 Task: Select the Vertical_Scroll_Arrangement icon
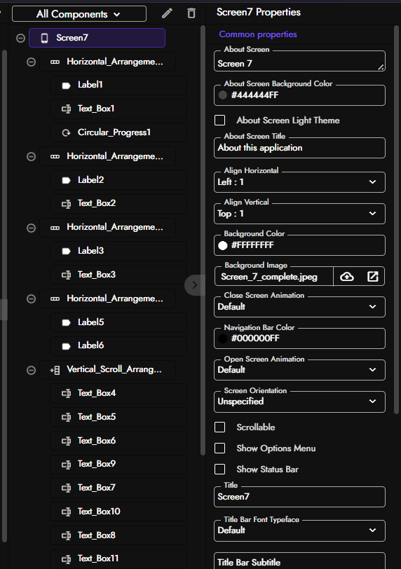point(55,370)
